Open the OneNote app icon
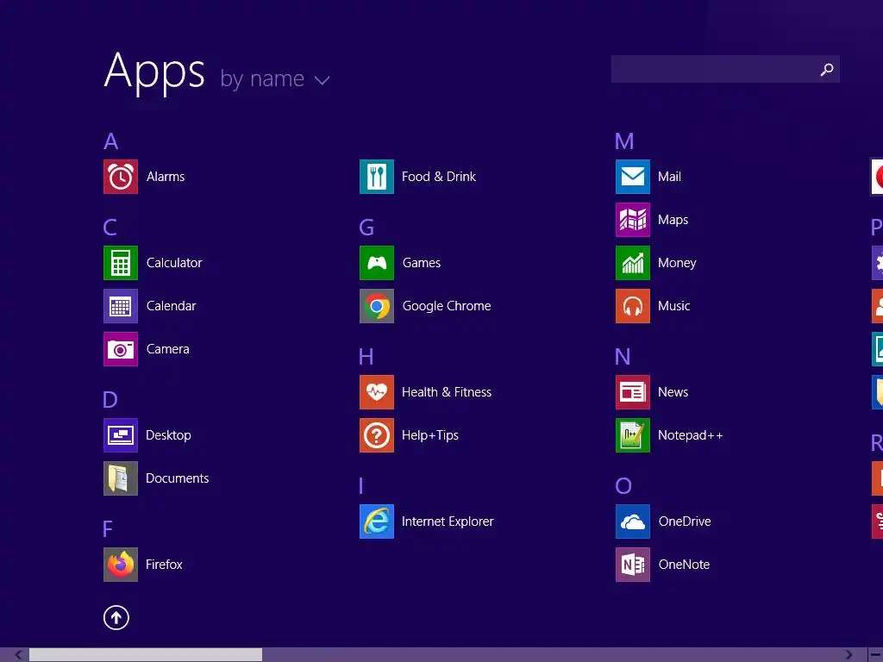Image resolution: width=883 pixels, height=662 pixels. pos(633,565)
